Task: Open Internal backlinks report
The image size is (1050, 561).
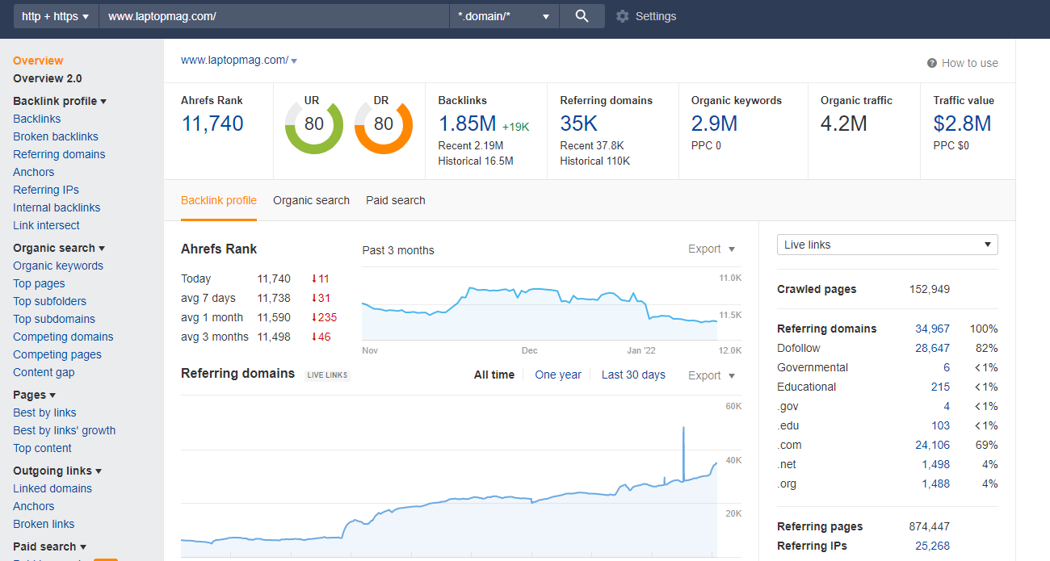Action: (x=57, y=207)
